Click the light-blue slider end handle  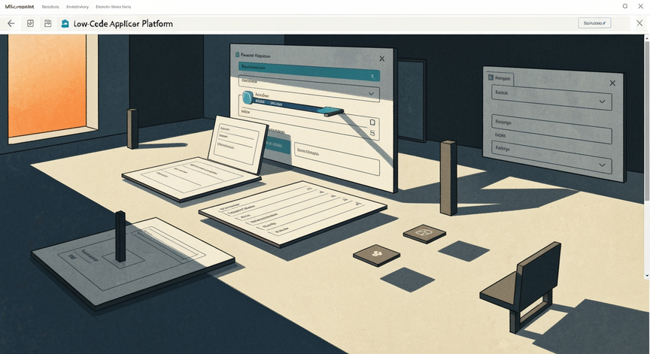(x=333, y=111)
